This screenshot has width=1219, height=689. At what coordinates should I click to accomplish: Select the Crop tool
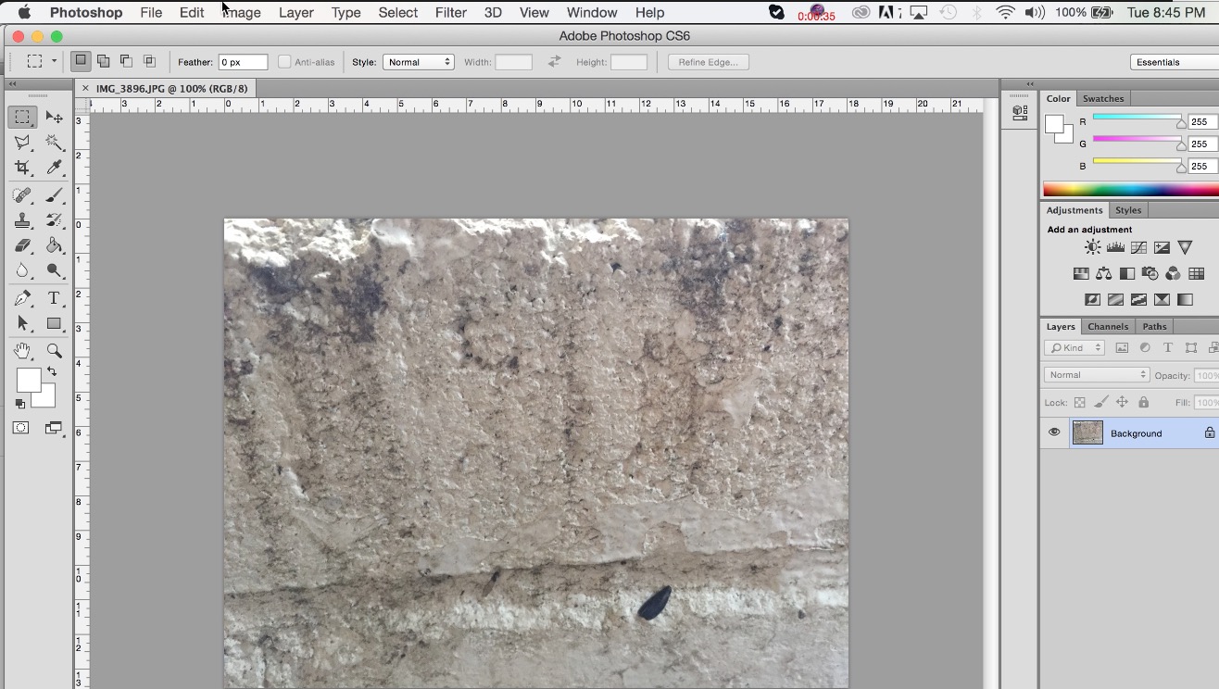[x=22, y=168]
